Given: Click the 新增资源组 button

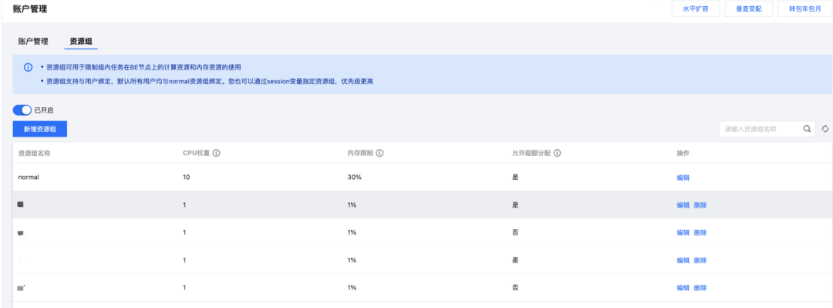Looking at the screenshot, I should tap(40, 129).
